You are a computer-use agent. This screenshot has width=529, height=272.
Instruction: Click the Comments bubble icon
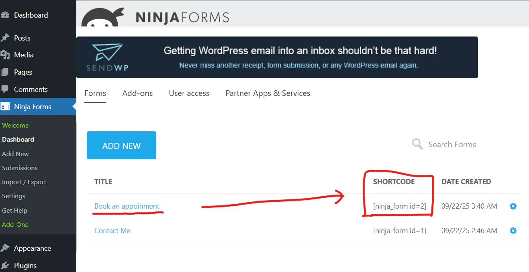click(x=5, y=89)
